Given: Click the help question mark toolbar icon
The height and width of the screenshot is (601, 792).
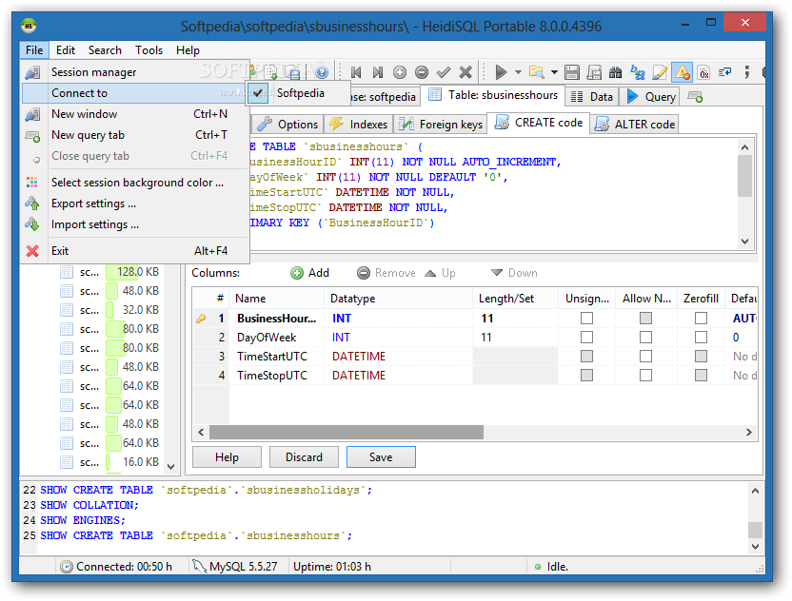Looking at the screenshot, I should point(322,72).
